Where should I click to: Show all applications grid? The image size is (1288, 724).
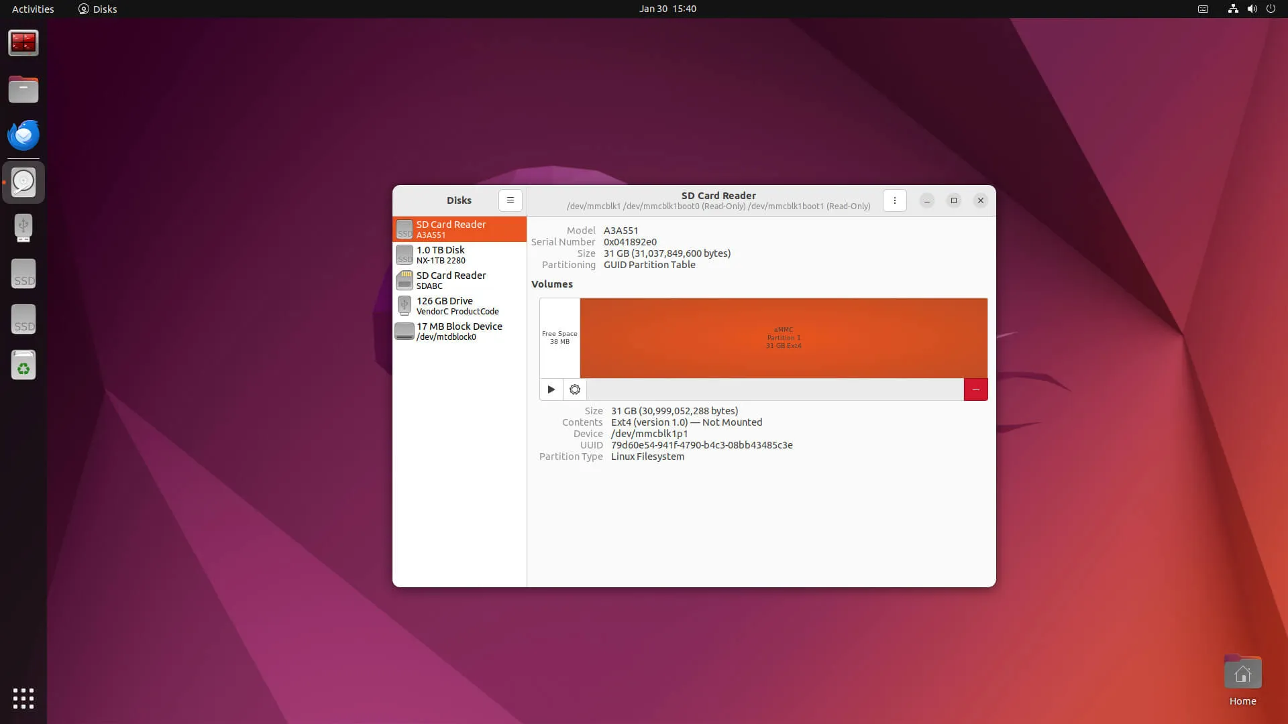[x=23, y=698]
